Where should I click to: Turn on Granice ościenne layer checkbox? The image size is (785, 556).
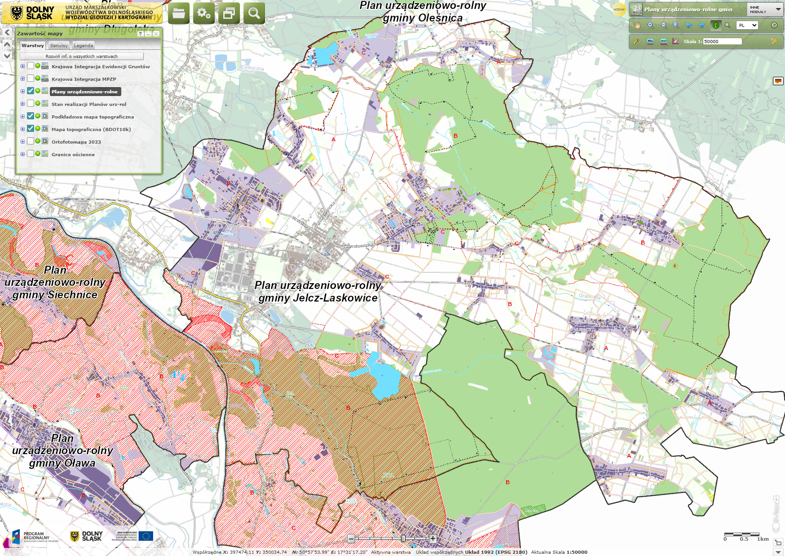point(31,154)
